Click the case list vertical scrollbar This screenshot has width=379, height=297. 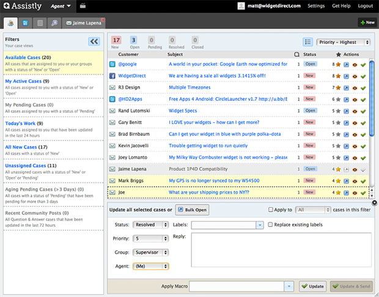coord(372,98)
